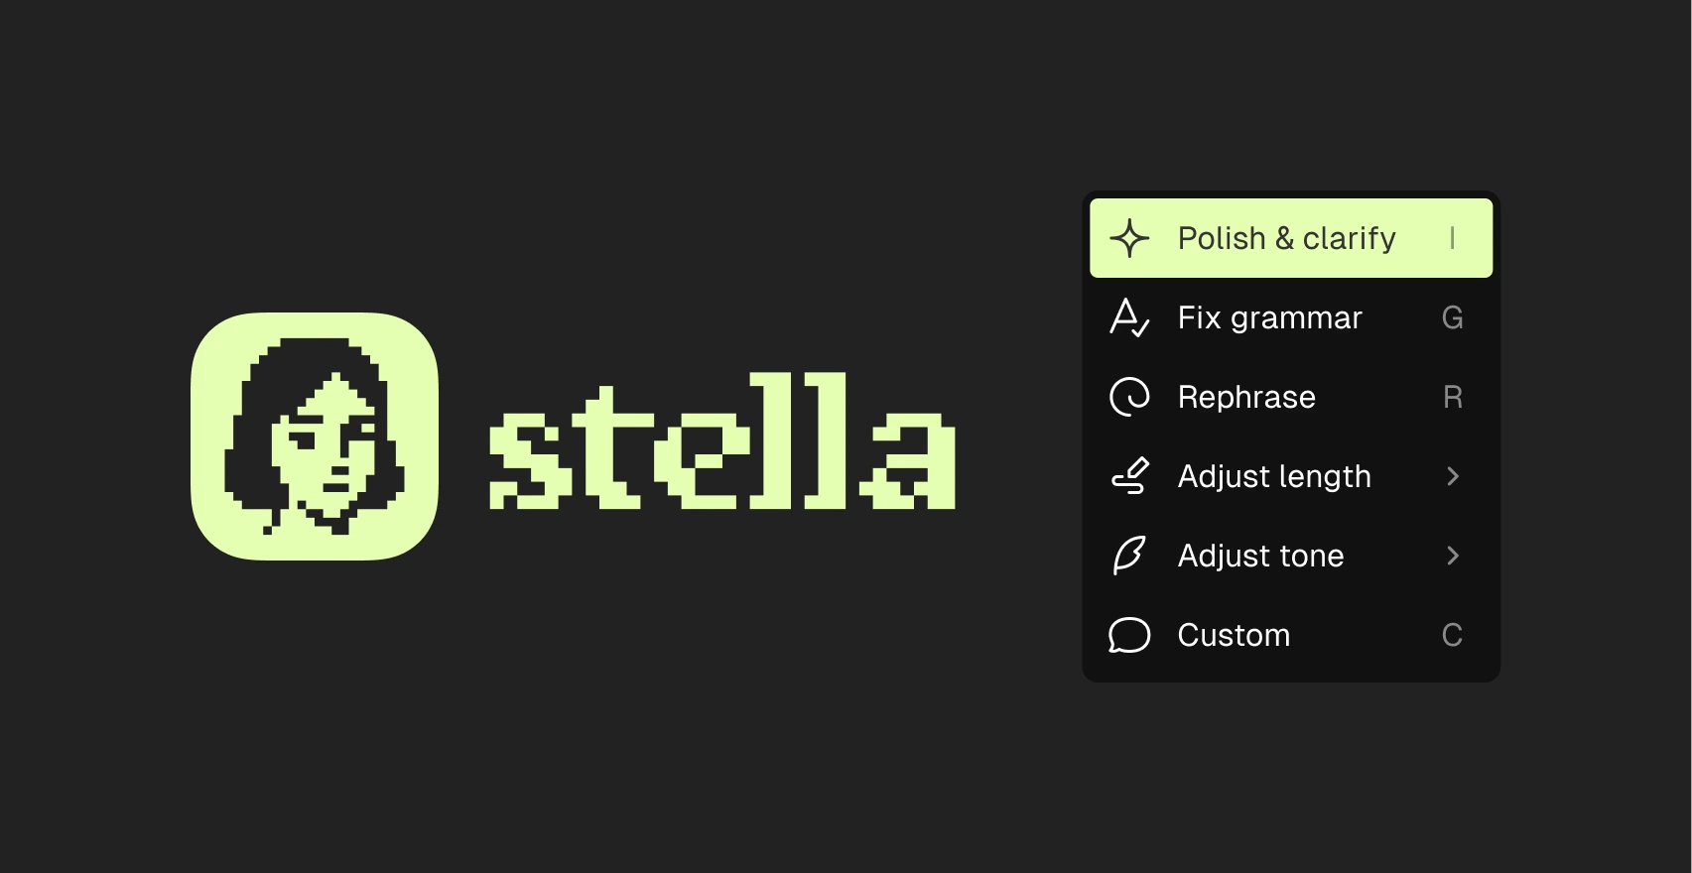Click the Rephrase swirl icon
The width and height of the screenshot is (1692, 873).
pos(1129,397)
